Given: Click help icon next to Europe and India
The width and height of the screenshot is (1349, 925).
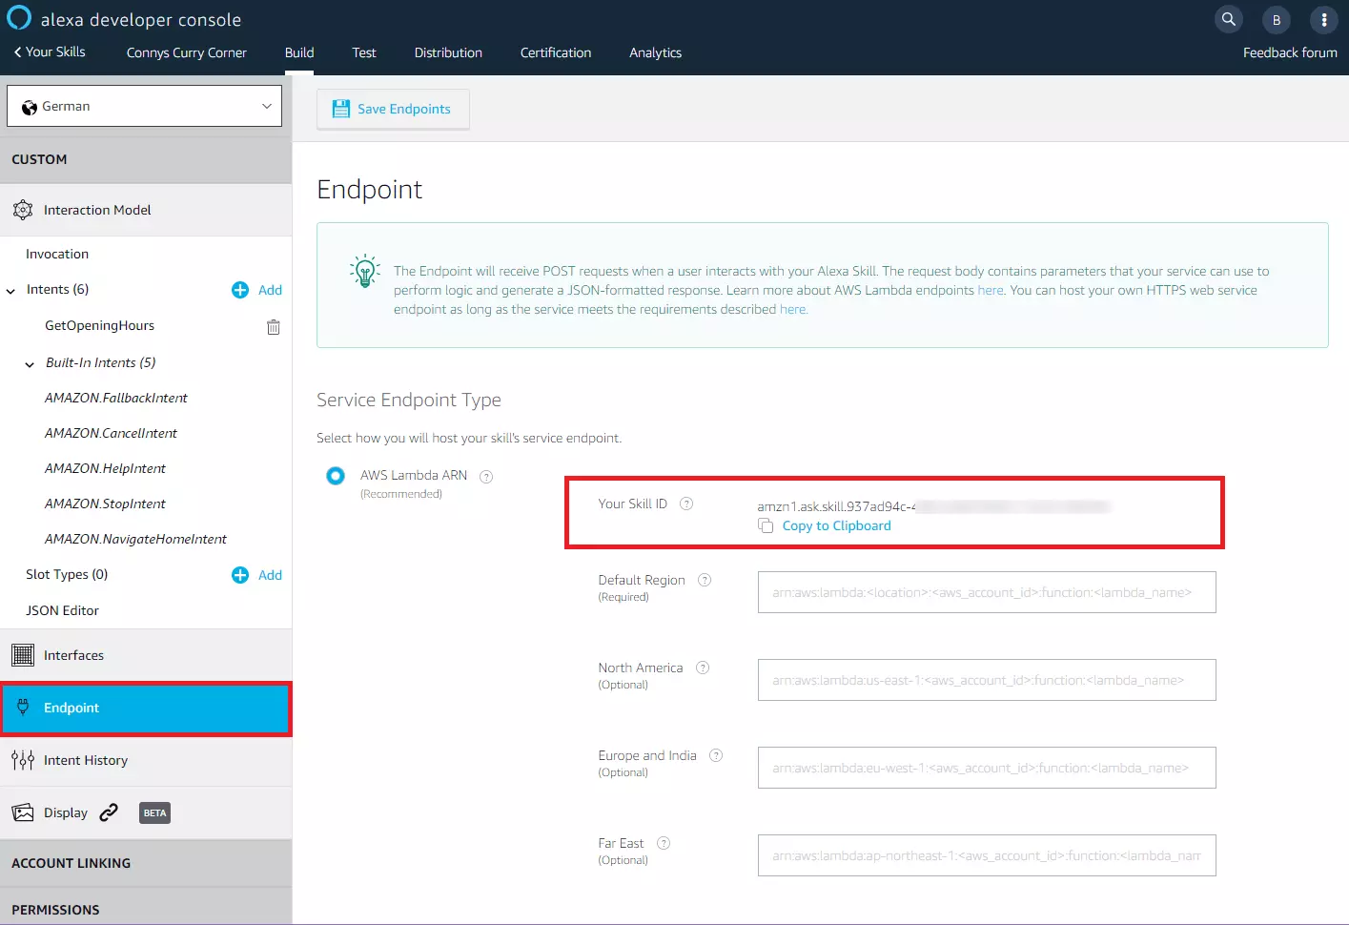Looking at the screenshot, I should (x=716, y=755).
